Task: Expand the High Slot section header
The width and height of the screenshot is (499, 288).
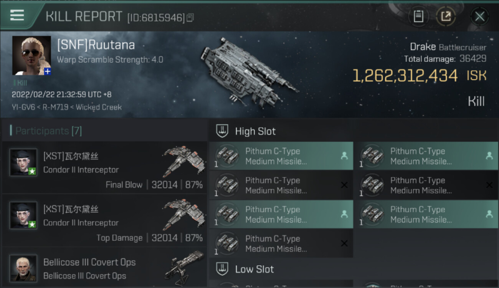Action: tap(255, 131)
